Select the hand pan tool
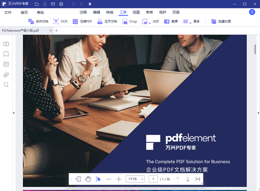Screen dimensions: 260x191 [88, 179]
